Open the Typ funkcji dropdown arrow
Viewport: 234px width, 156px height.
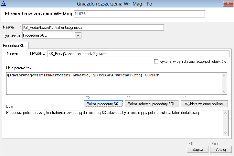click(78, 36)
